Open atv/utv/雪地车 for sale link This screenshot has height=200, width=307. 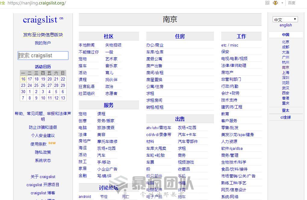click(159, 128)
